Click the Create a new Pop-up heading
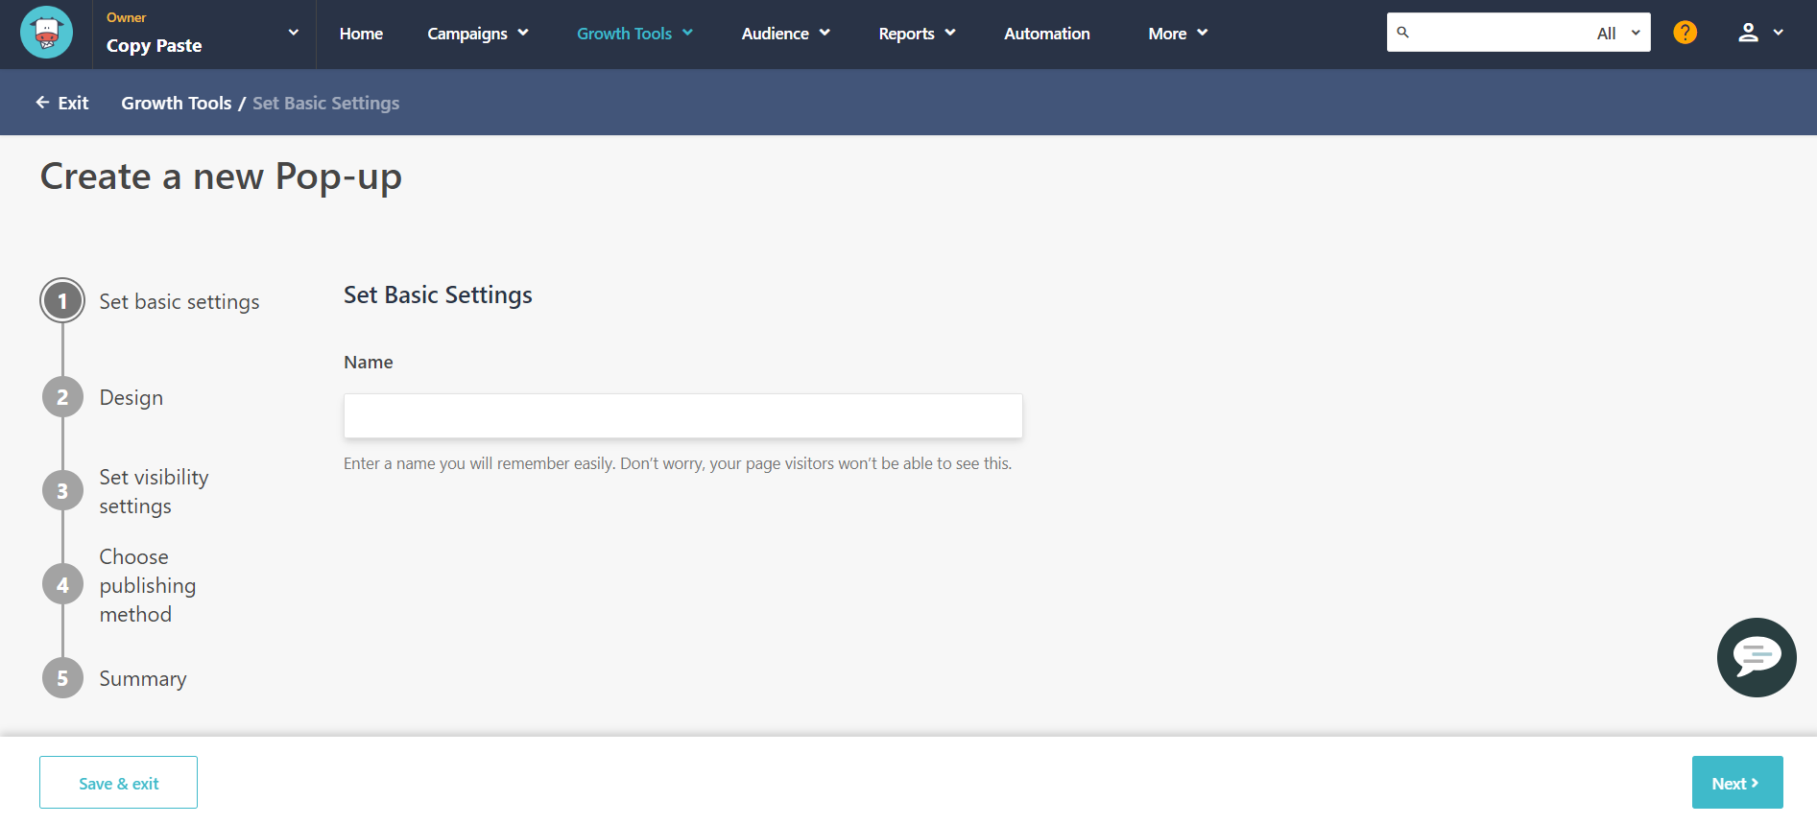The image size is (1817, 824). [221, 177]
